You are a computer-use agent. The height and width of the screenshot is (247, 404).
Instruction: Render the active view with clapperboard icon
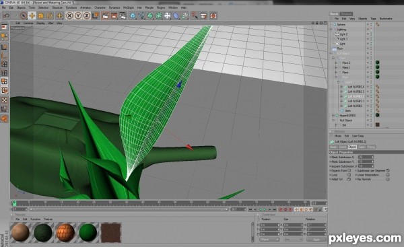pyautogui.click(x=105, y=15)
